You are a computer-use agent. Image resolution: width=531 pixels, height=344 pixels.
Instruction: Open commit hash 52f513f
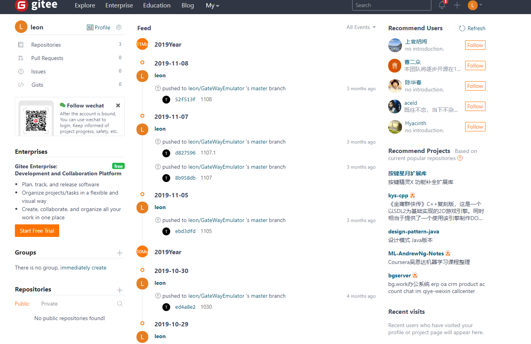point(185,100)
